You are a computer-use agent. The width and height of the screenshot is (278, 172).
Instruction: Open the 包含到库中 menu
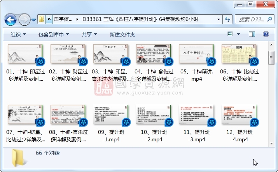54,35
